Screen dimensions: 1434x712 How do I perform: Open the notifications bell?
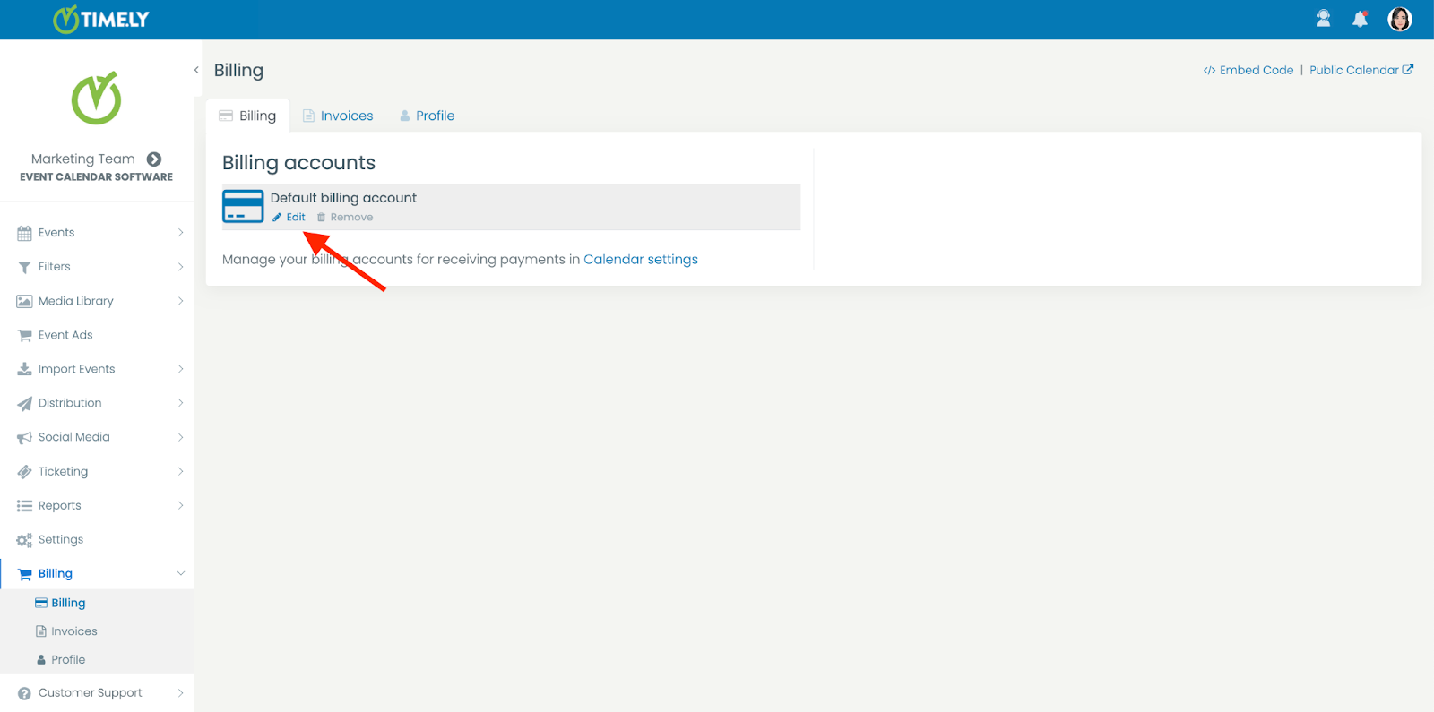click(x=1360, y=19)
